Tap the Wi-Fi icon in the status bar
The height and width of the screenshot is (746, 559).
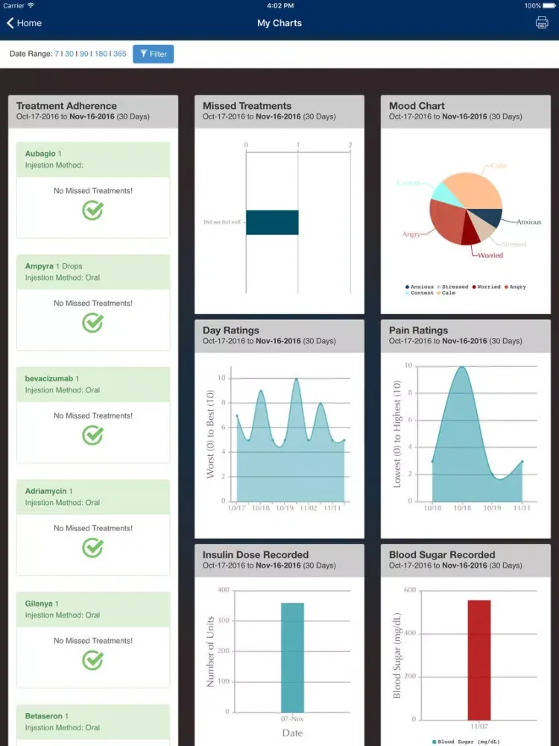tap(31, 5)
